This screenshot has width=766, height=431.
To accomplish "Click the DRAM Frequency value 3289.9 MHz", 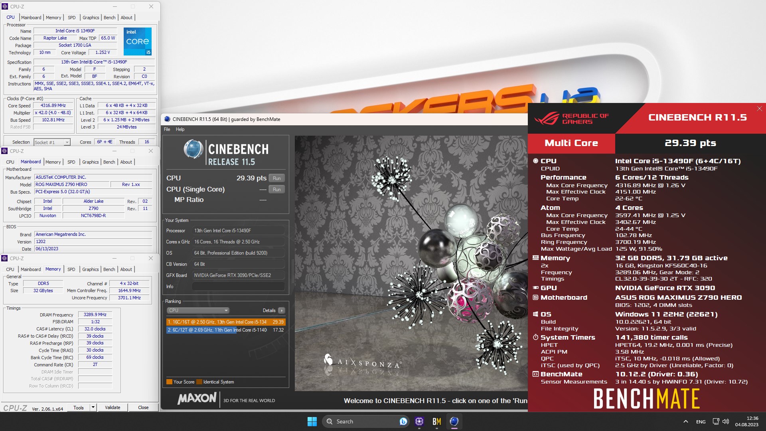I will [x=95, y=315].
